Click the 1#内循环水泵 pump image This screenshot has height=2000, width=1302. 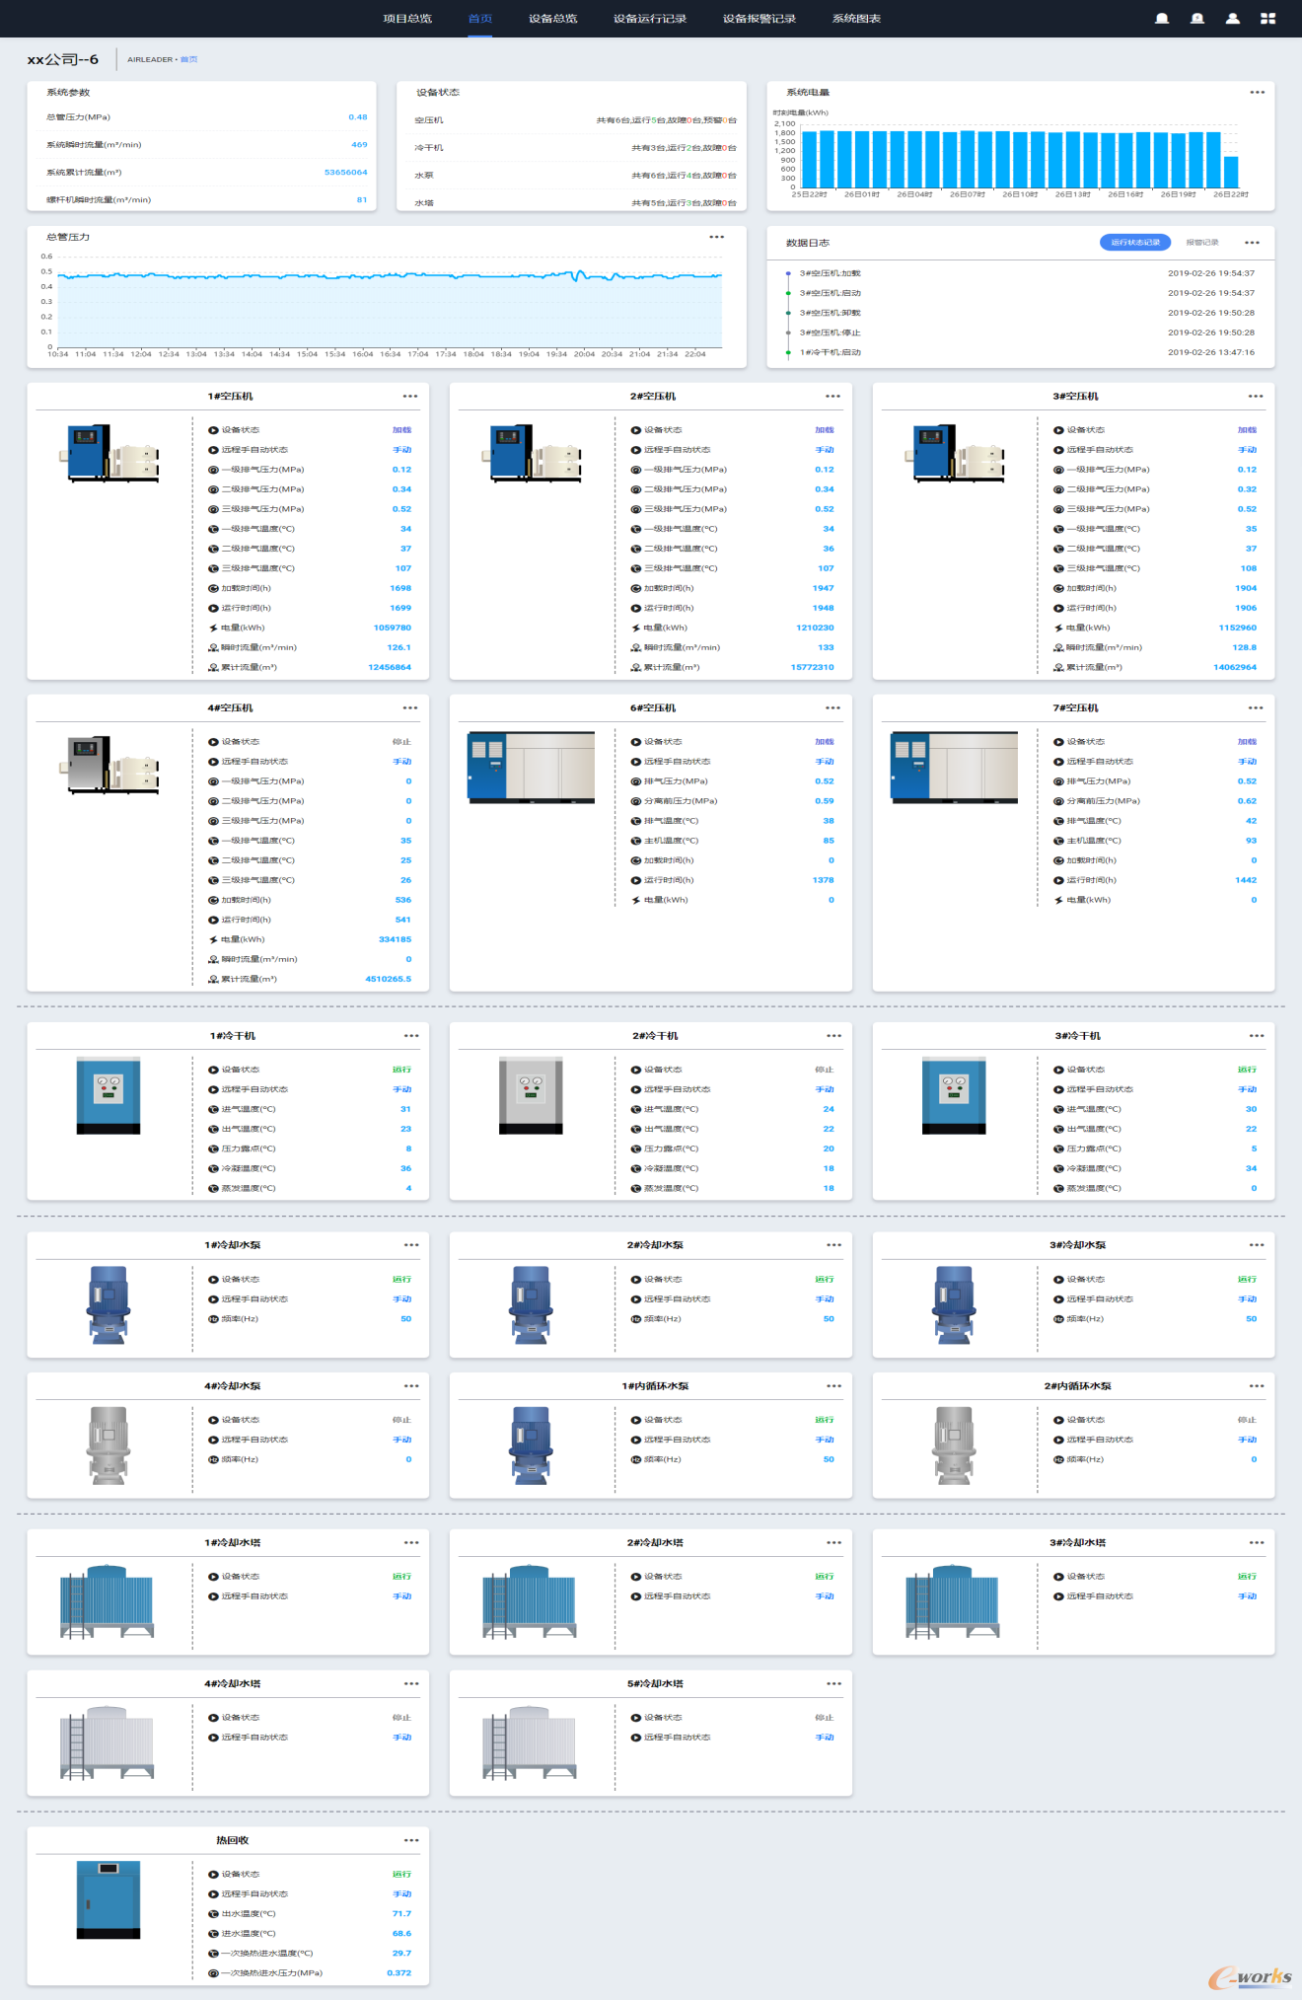531,1445
